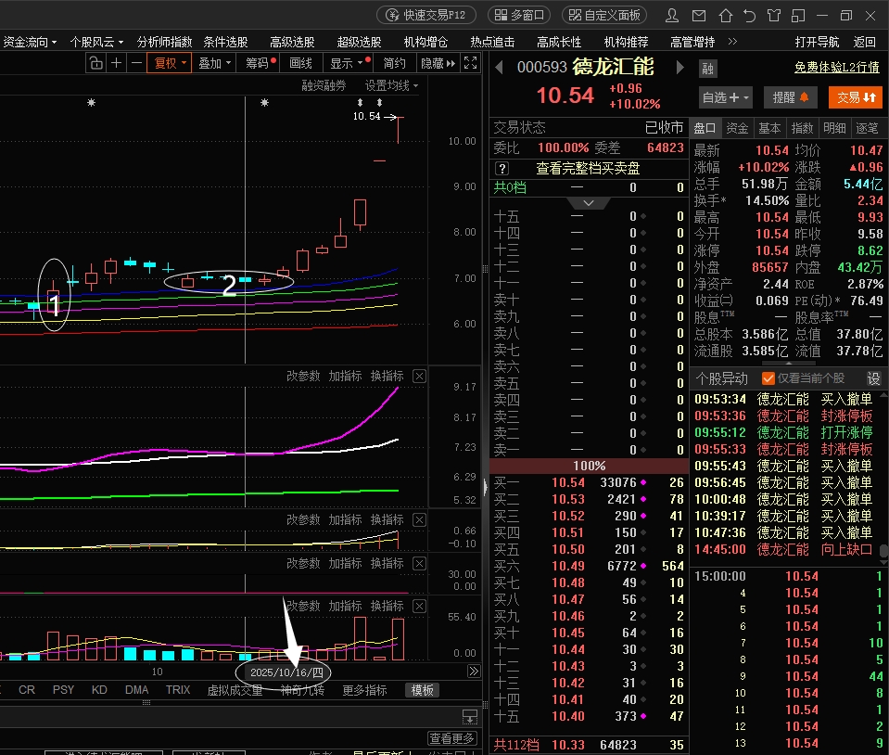Open 设置均线 dropdown
Image resolution: width=889 pixels, height=755 pixels.
pyautogui.click(x=391, y=85)
